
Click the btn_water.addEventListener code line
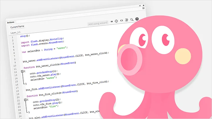point(66,57)
